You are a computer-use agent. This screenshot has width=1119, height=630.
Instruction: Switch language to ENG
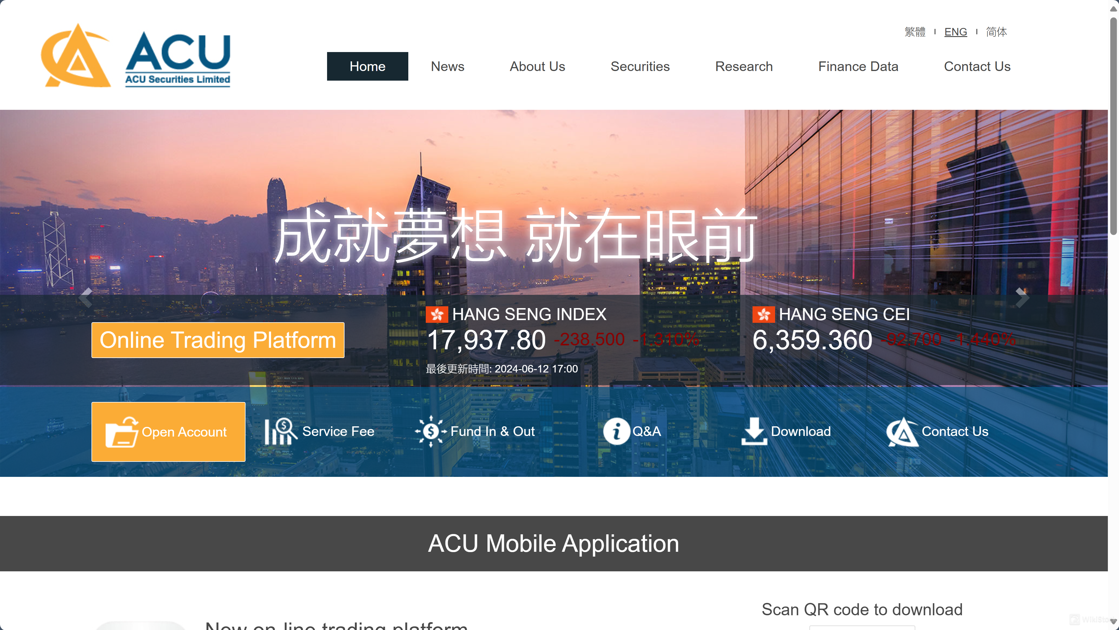(x=956, y=32)
